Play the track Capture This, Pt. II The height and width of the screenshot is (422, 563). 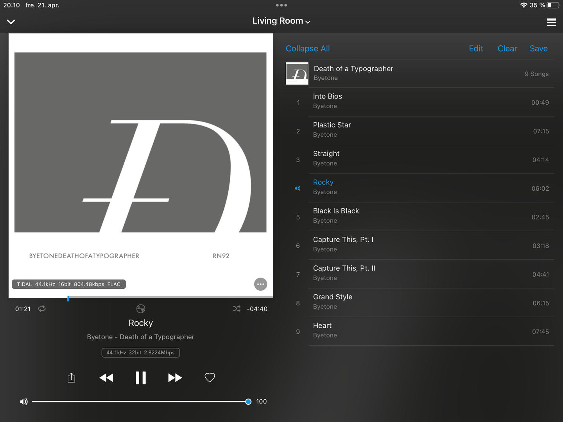(420, 274)
